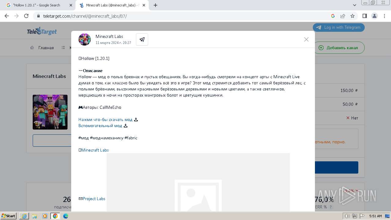
Task: Reload the current page
Action: tap(26, 16)
